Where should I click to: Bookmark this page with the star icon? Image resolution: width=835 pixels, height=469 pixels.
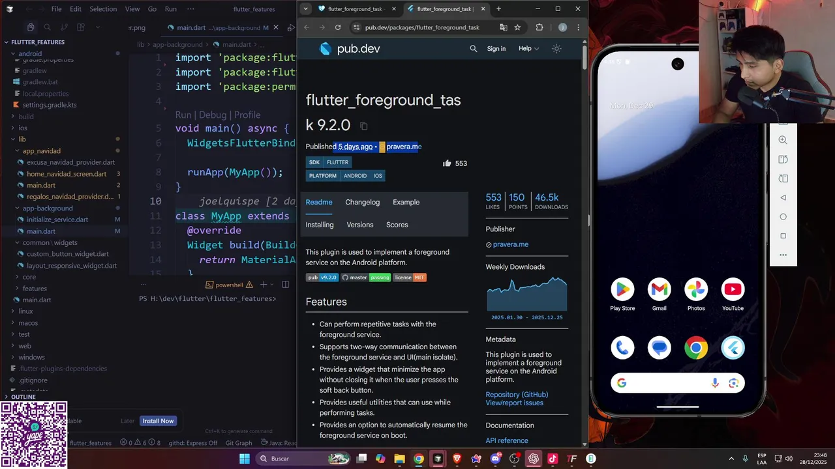[x=517, y=27]
